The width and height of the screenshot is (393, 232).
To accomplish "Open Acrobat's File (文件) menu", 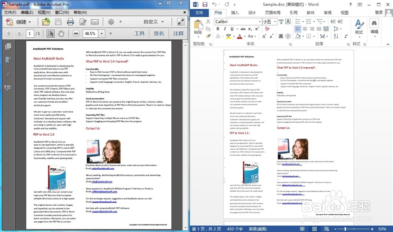I will coord(10,12).
